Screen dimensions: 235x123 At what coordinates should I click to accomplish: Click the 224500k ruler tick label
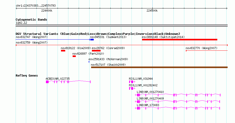click(152, 11)
